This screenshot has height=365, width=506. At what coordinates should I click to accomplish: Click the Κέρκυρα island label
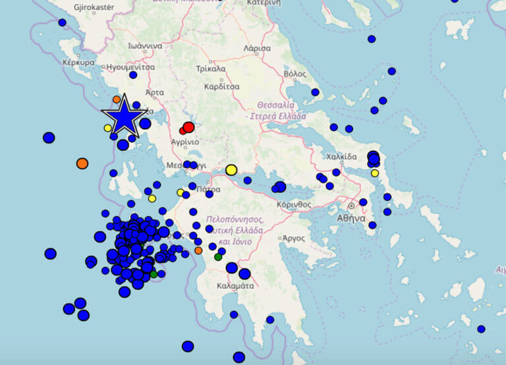click(78, 62)
